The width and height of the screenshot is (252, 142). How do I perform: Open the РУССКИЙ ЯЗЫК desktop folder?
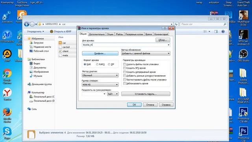(243, 95)
